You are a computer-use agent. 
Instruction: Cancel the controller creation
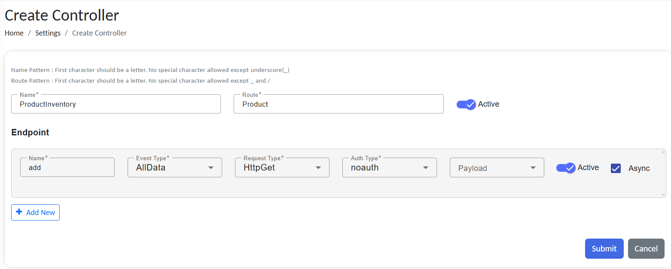[646, 248]
